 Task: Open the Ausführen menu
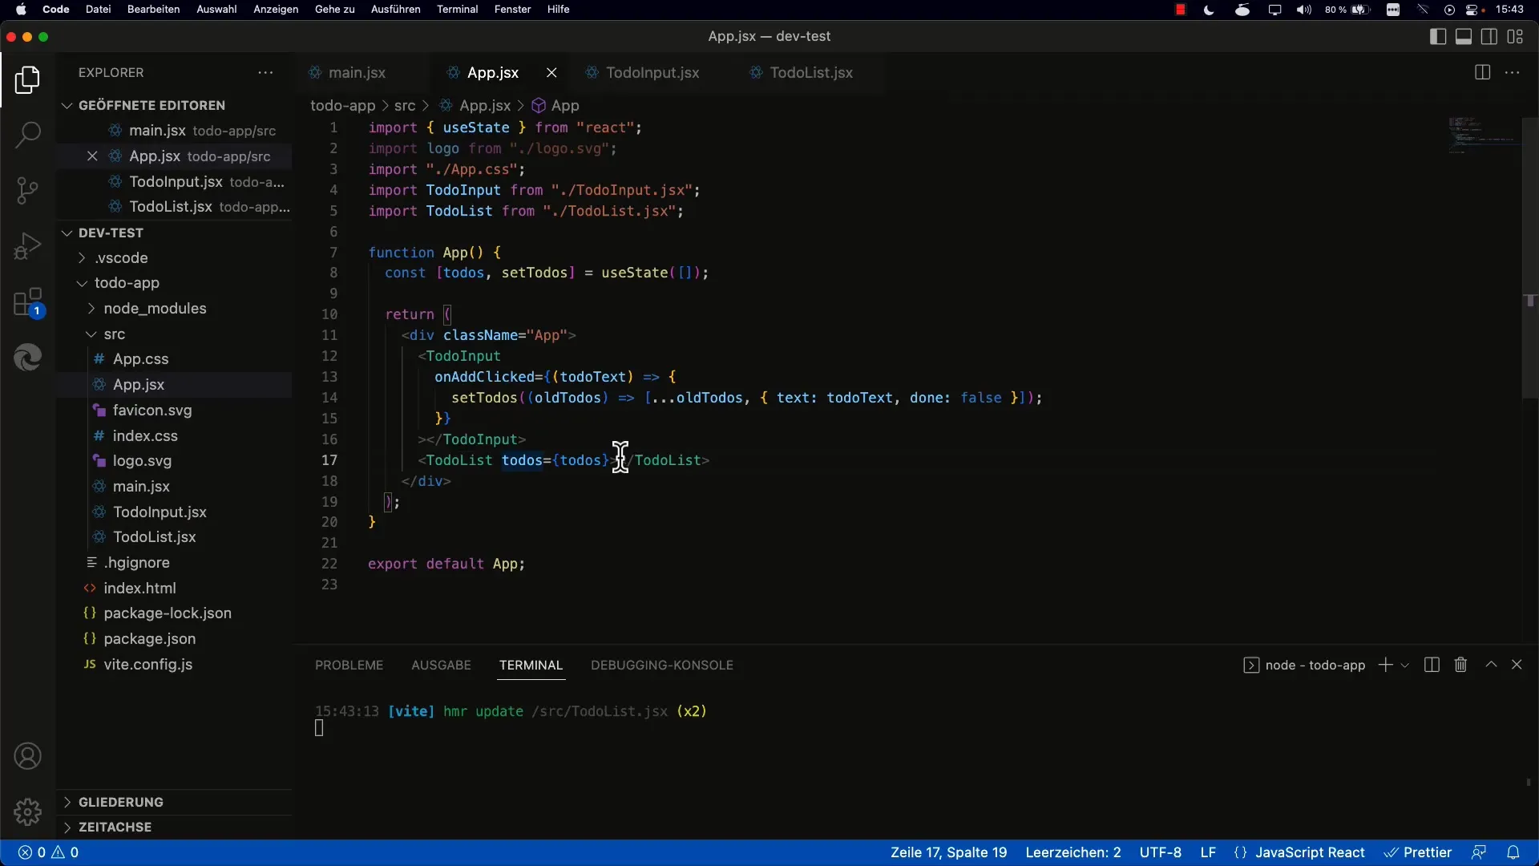(395, 10)
